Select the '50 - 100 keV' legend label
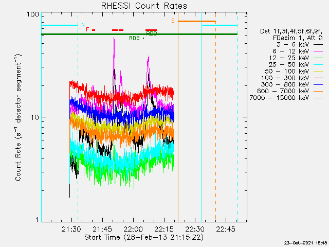This screenshot has width=329, height=247. (x=287, y=71)
